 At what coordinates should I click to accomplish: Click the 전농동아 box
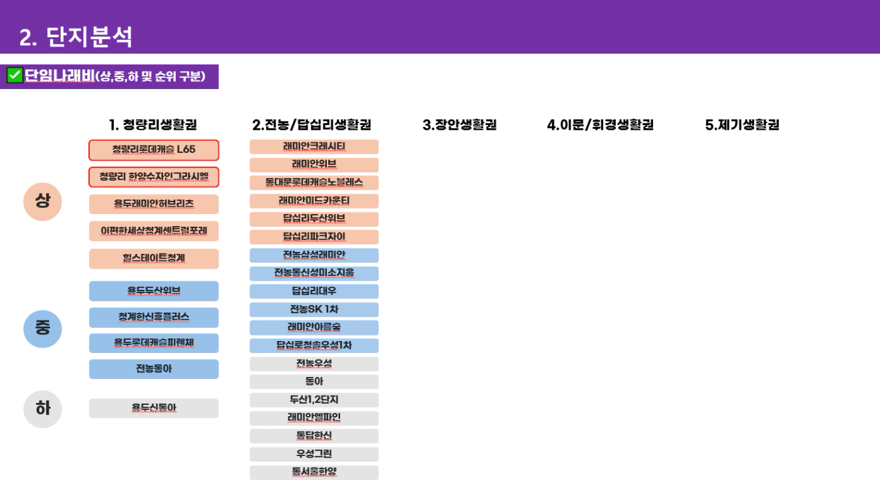coord(154,369)
